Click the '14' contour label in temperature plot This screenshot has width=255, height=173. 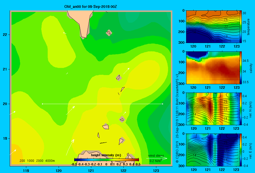[x=194, y=32]
